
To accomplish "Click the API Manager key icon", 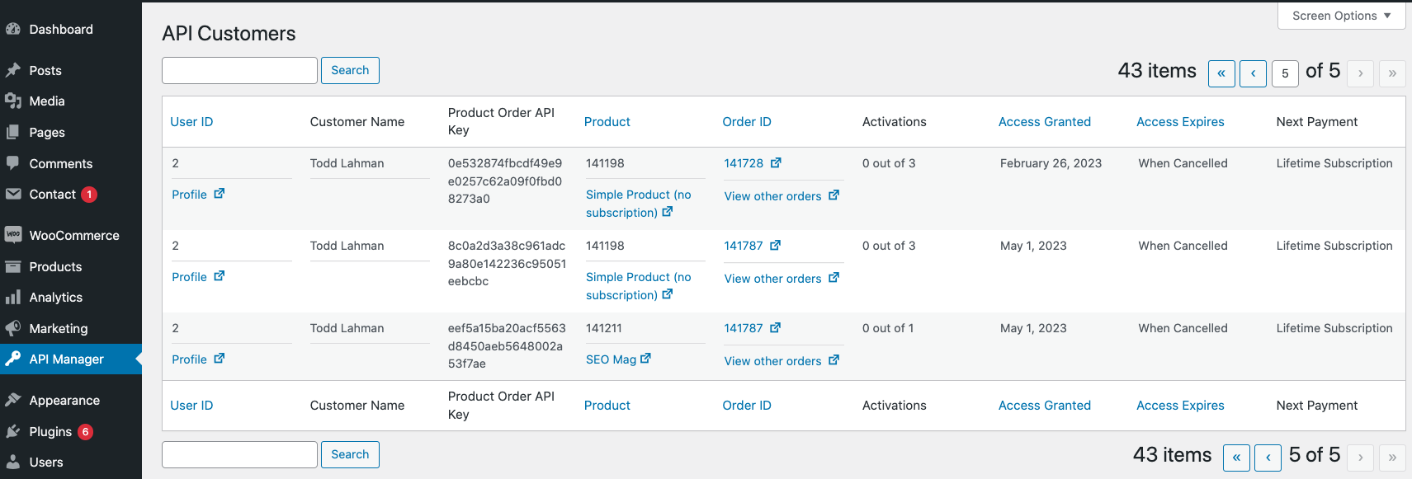I will [13, 359].
